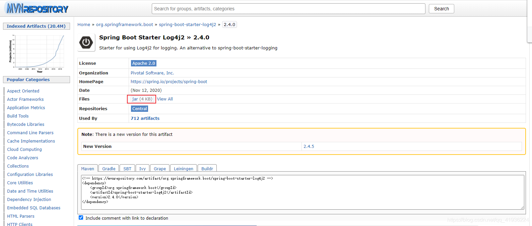
Task: Open Pivotal Software, Inc. organization link
Action: coord(152,73)
